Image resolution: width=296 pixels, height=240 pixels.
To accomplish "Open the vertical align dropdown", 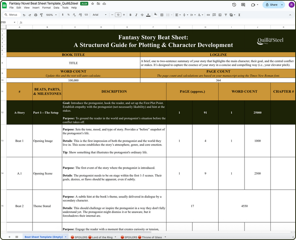I will pyautogui.click(x=186, y=15).
